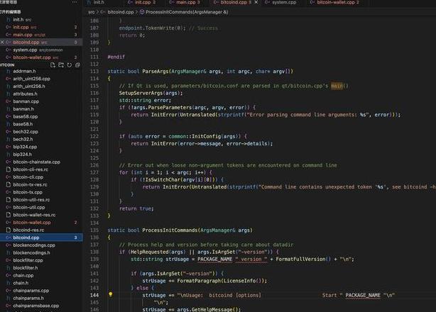Create a new folder in the explorer

61,65
